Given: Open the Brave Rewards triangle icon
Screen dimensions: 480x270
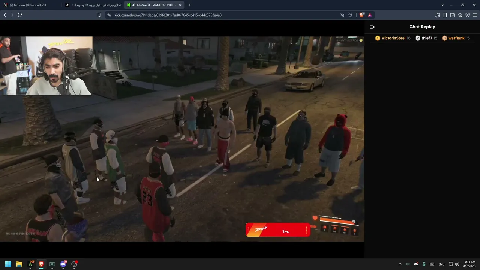Looking at the screenshot, I should [370, 15].
